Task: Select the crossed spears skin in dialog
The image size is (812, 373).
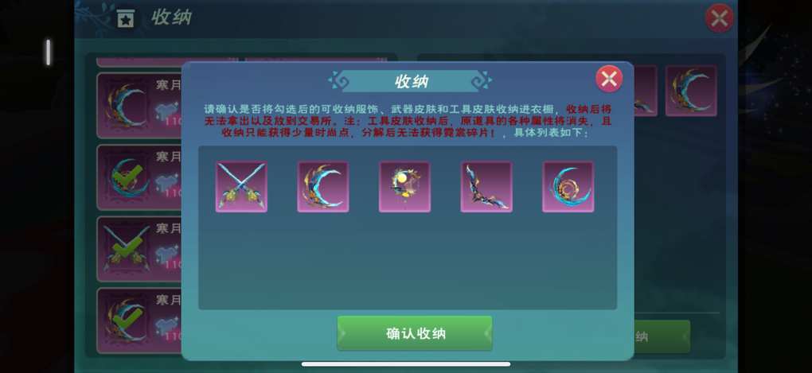Action: [241, 187]
